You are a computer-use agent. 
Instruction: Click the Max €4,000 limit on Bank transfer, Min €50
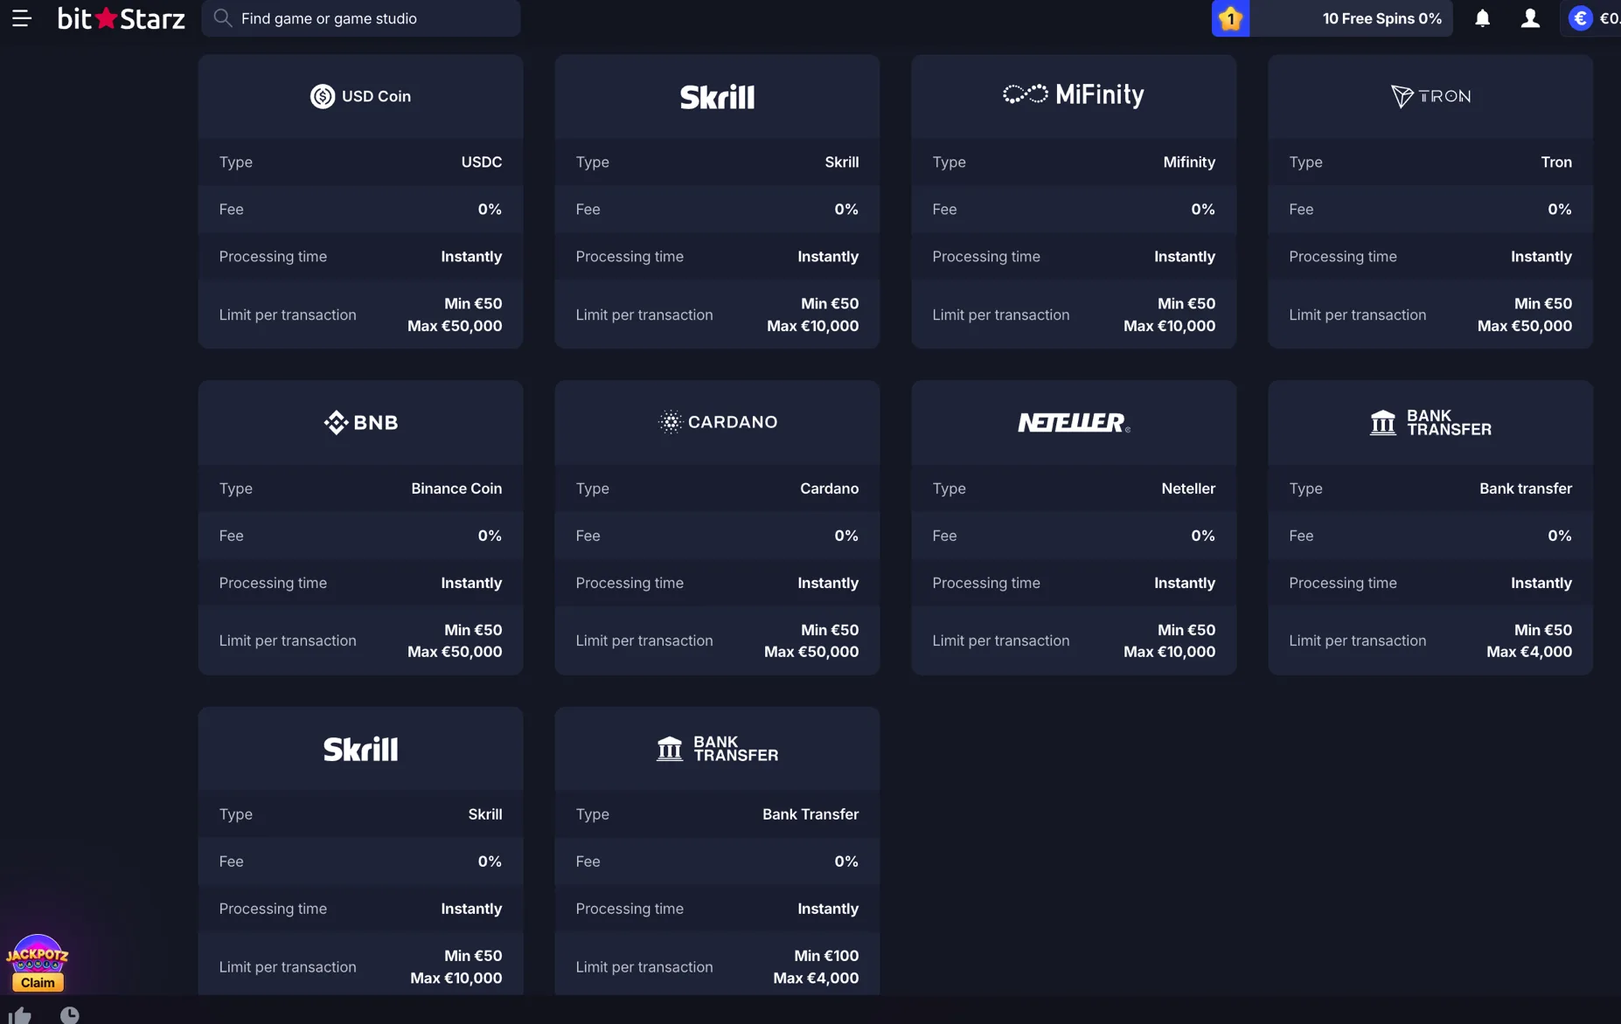(1529, 652)
